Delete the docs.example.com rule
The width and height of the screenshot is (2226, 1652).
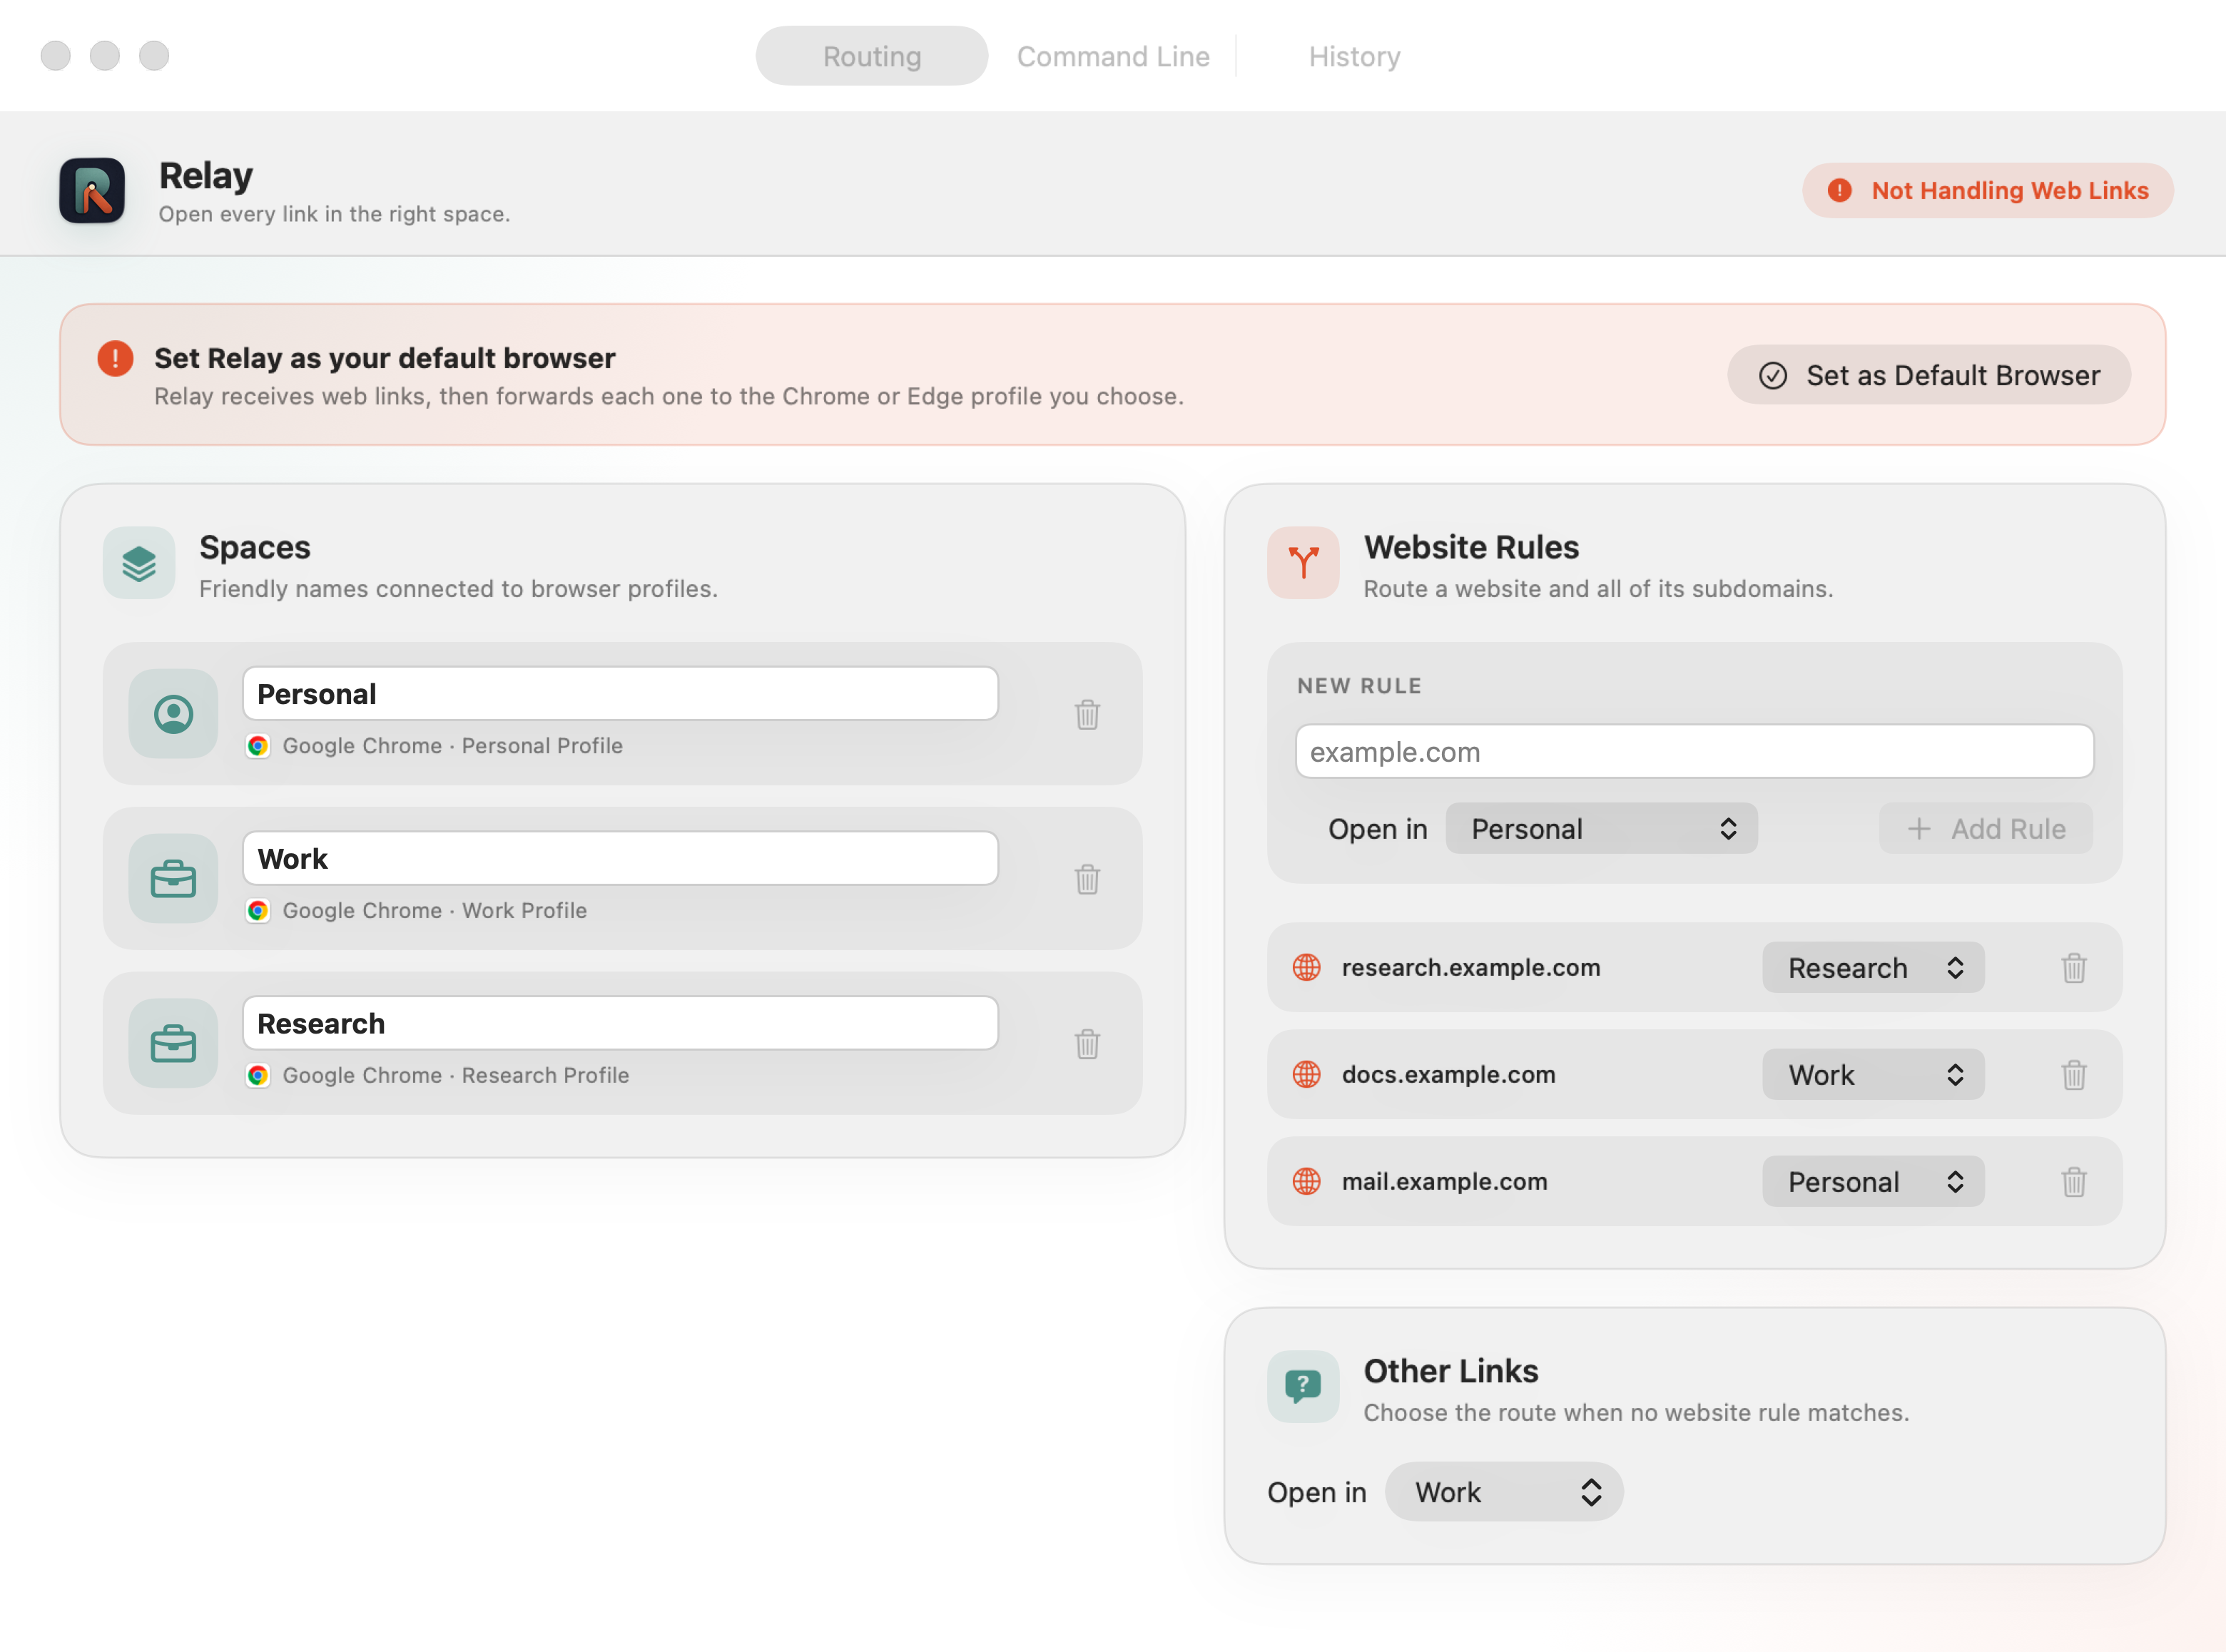coord(2073,1074)
